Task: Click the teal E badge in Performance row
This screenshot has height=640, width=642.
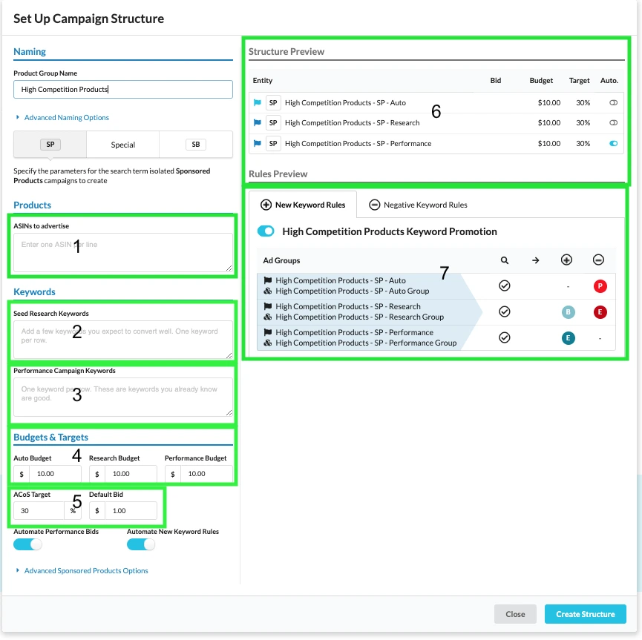Action: pos(568,338)
